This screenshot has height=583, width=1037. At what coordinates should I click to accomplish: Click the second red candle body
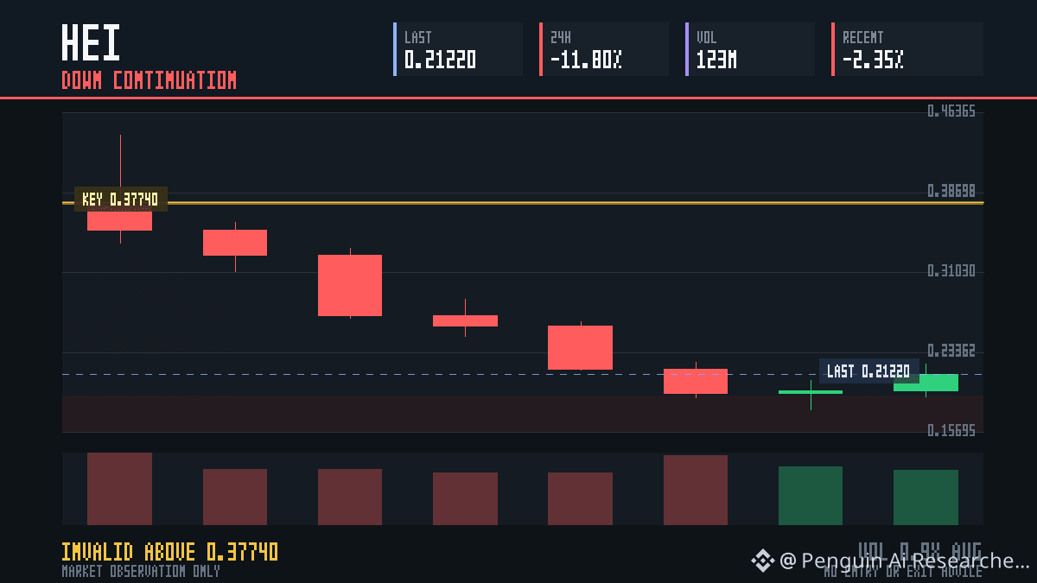pos(235,243)
